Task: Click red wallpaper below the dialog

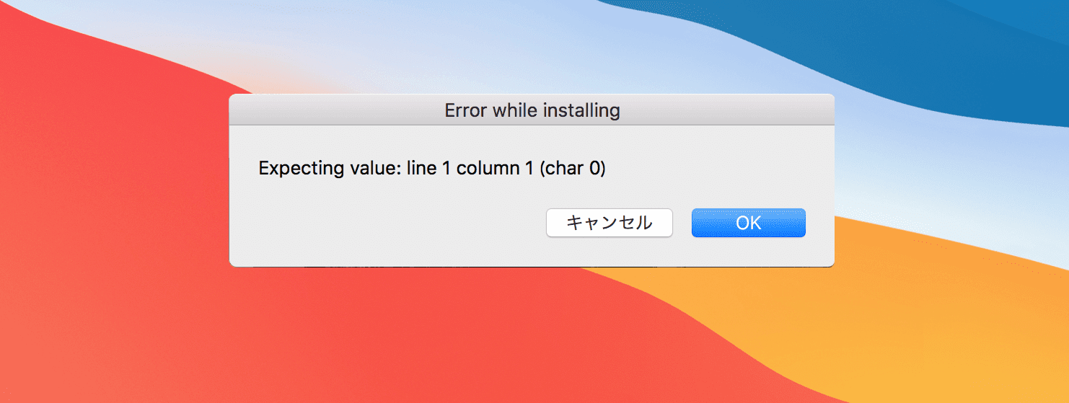Action: coord(433,339)
